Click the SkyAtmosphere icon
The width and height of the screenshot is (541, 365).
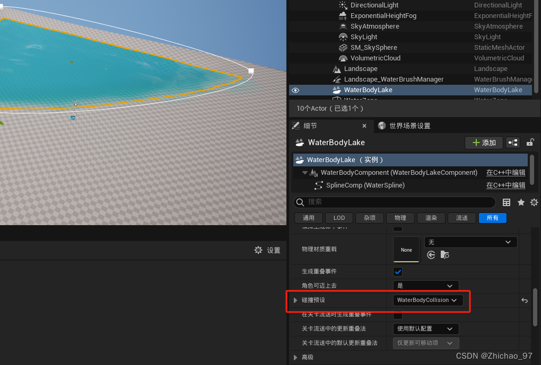point(343,26)
